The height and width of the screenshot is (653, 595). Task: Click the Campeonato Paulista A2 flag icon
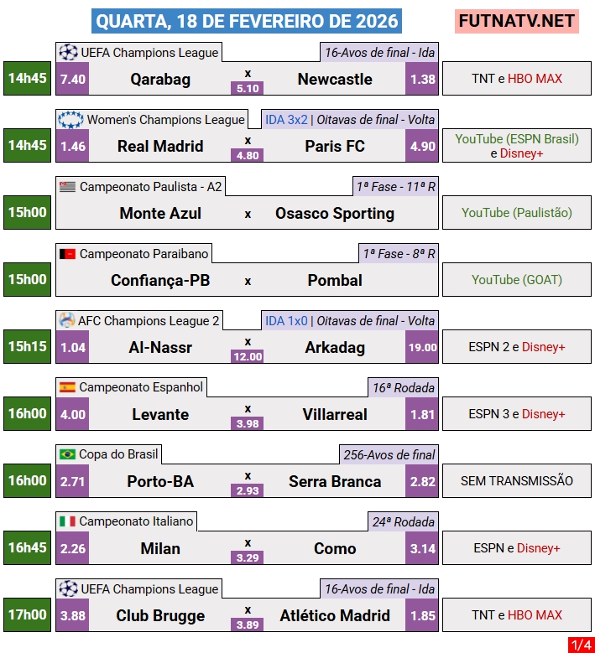click(x=67, y=186)
